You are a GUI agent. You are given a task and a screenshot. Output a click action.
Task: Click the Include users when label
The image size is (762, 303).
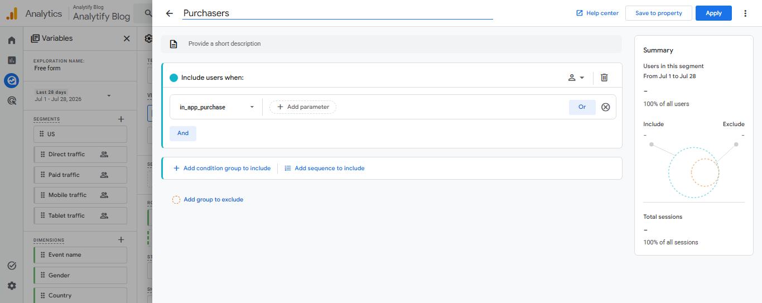(x=213, y=78)
